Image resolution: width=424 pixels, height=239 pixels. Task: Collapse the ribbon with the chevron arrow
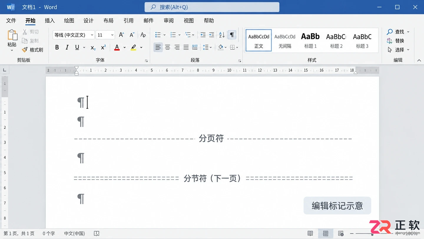(419, 60)
